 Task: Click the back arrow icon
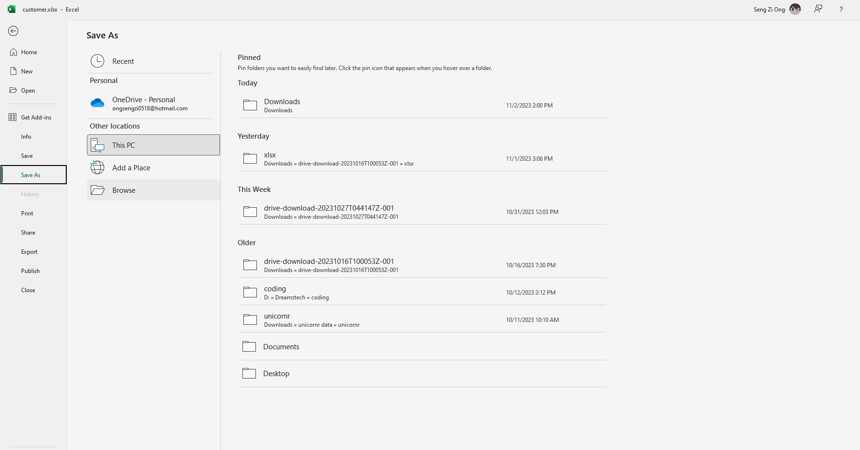tap(13, 31)
